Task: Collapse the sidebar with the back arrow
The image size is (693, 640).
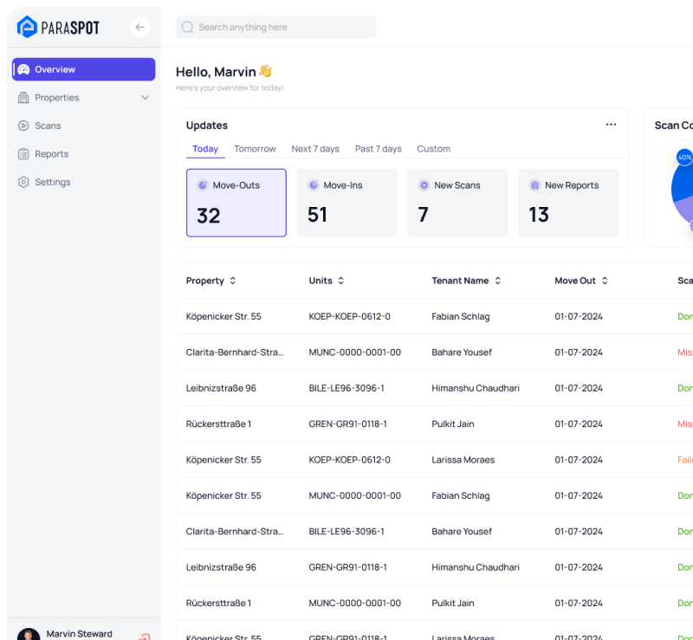Action: (139, 27)
